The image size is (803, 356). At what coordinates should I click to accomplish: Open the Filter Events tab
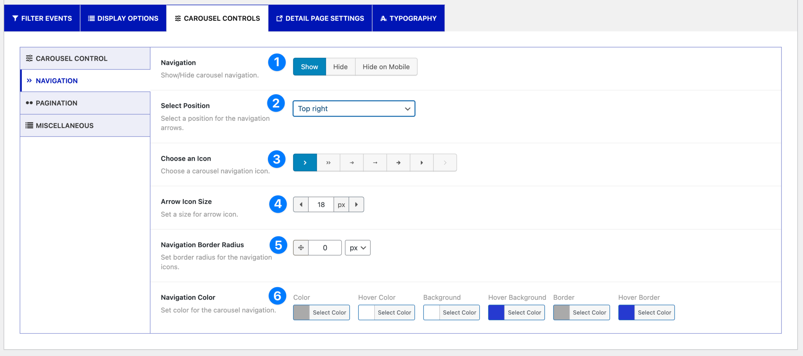[42, 18]
